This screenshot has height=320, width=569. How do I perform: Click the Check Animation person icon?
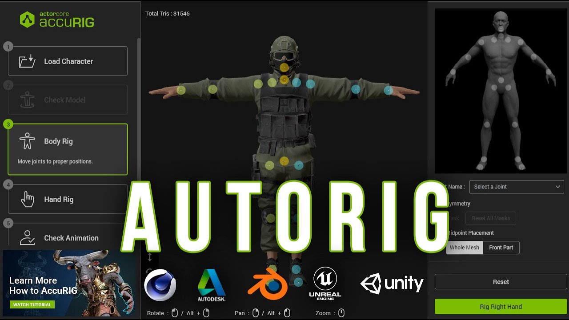(27, 238)
